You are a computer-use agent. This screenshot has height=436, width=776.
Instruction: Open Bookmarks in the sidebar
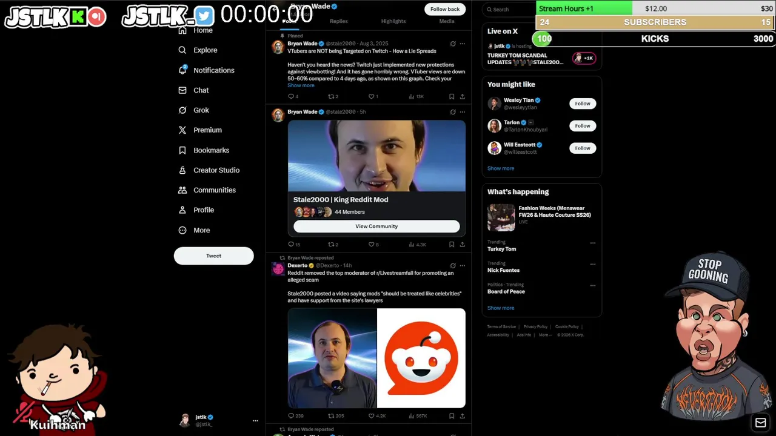tap(204, 150)
